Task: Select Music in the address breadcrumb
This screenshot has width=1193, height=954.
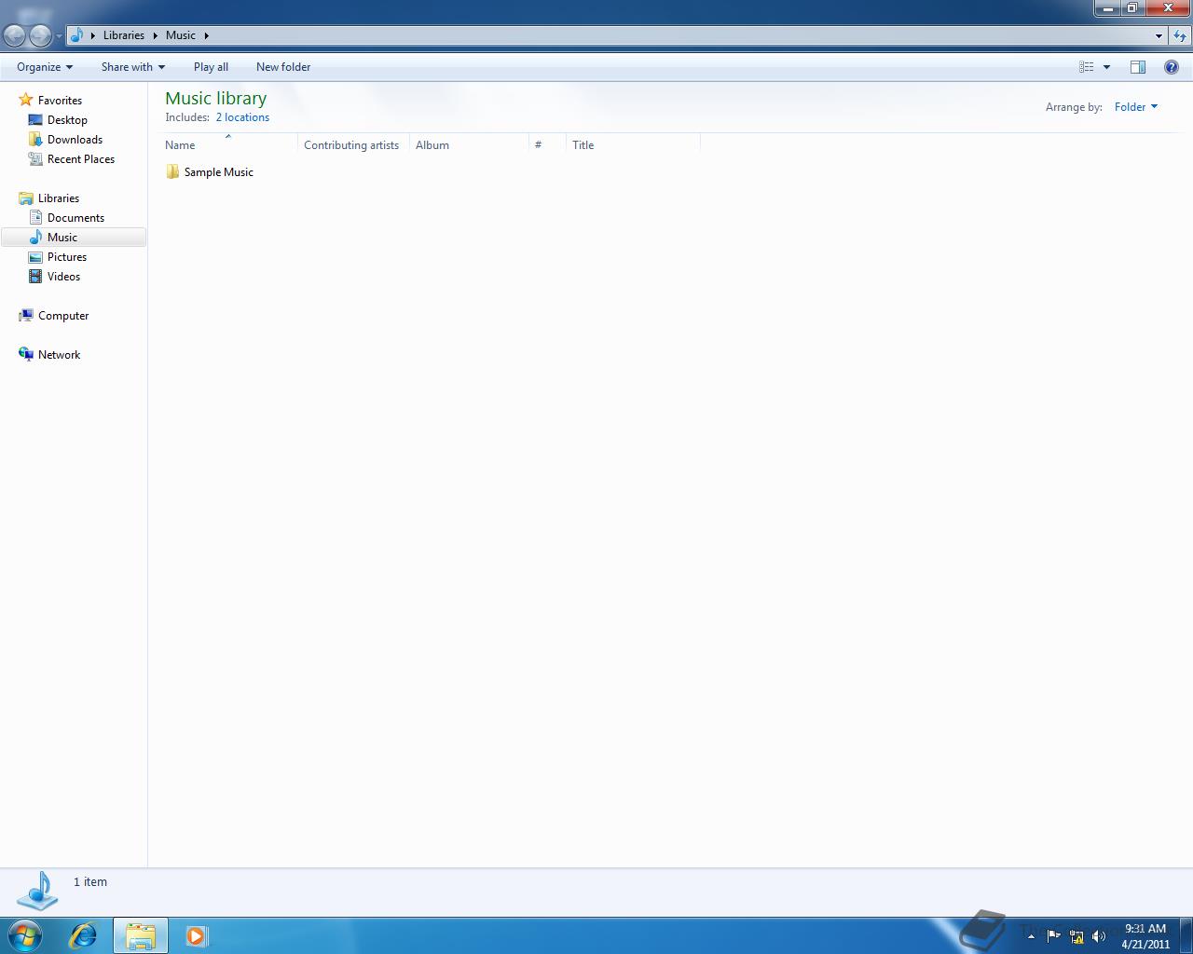Action: 181,35
